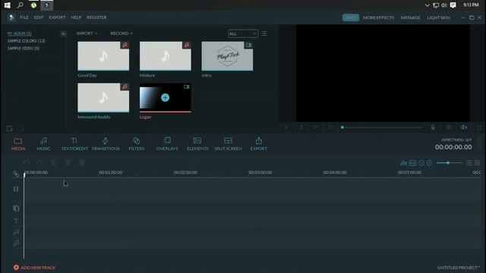Open the REGISTER menu
Screen dimensions: 486x273
[x=96, y=17]
